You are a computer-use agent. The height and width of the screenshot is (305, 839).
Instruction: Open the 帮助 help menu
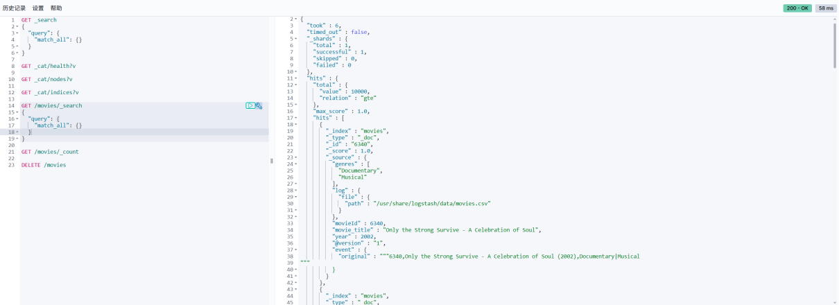[56, 8]
